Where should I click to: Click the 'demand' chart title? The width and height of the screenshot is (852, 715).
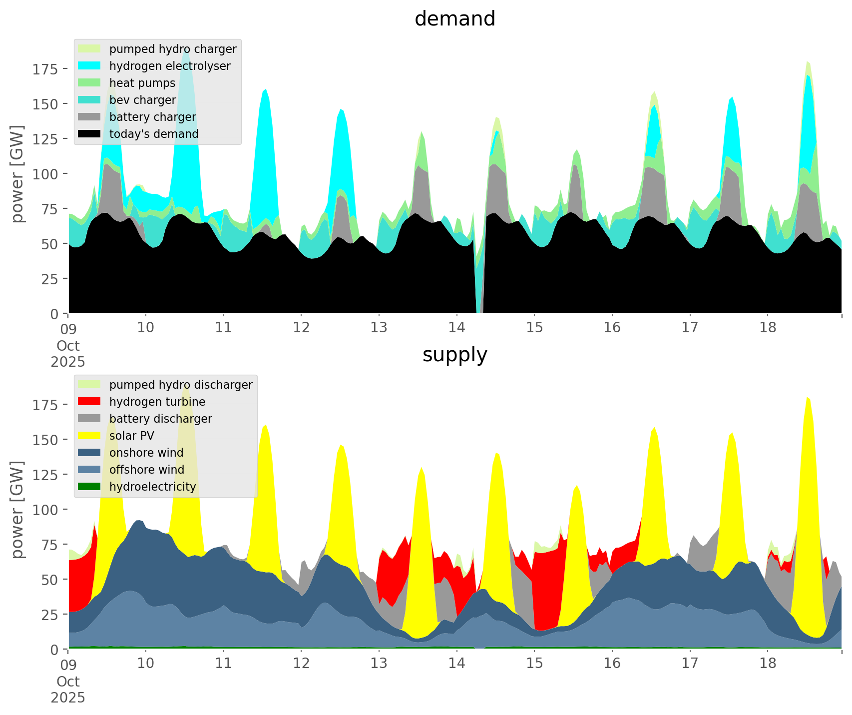[454, 19]
